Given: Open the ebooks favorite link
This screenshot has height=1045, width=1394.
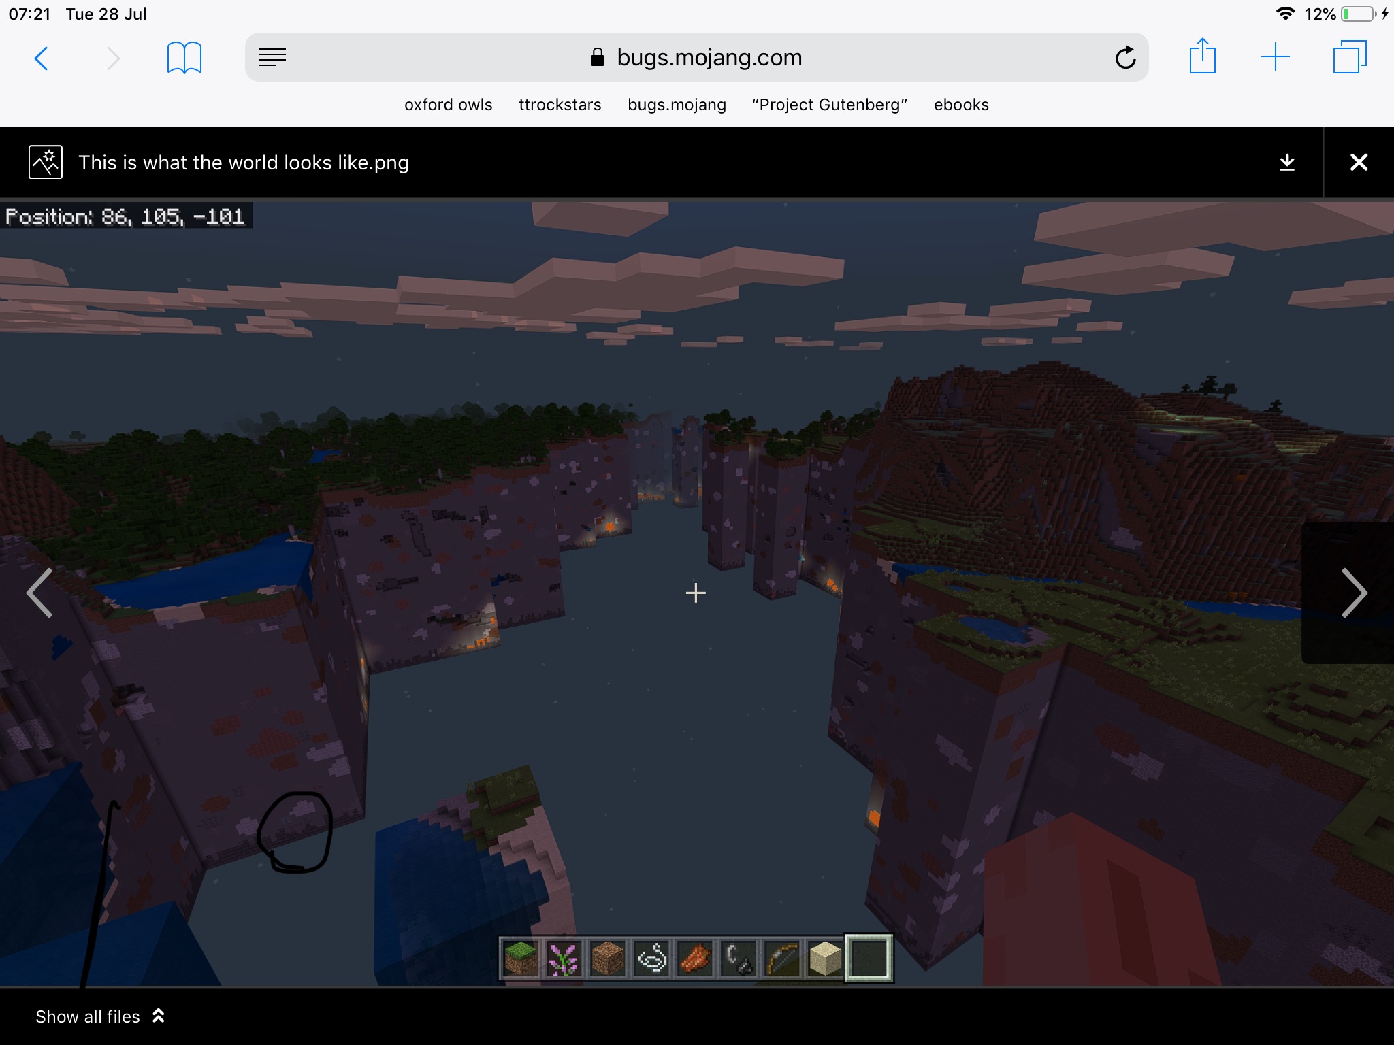Looking at the screenshot, I should [x=961, y=105].
